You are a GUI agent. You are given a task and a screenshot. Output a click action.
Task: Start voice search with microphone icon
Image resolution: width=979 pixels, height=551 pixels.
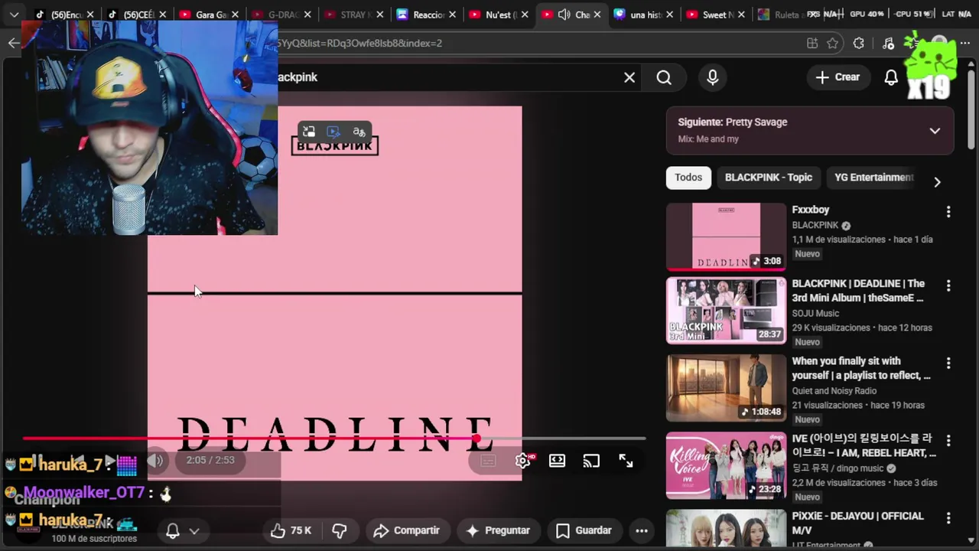713,77
